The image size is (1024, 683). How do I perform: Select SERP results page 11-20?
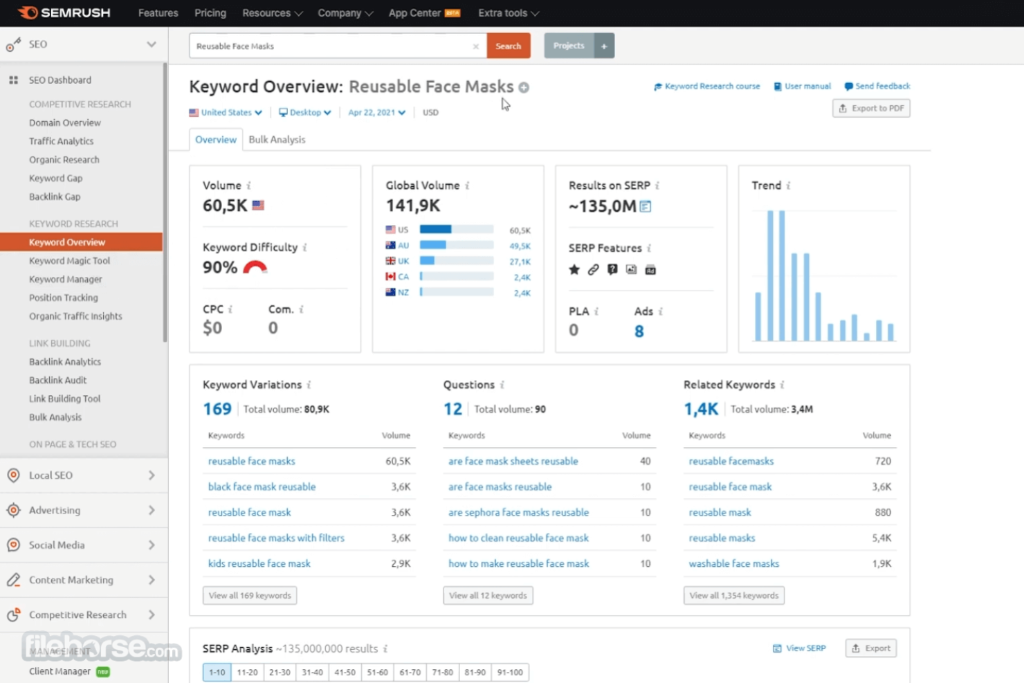tap(247, 672)
